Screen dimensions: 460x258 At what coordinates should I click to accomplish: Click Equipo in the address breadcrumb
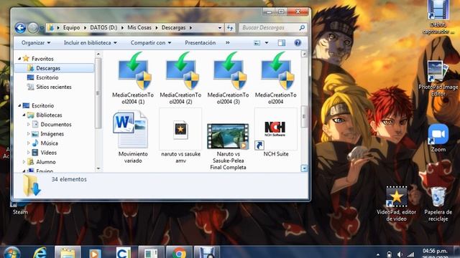pos(72,27)
